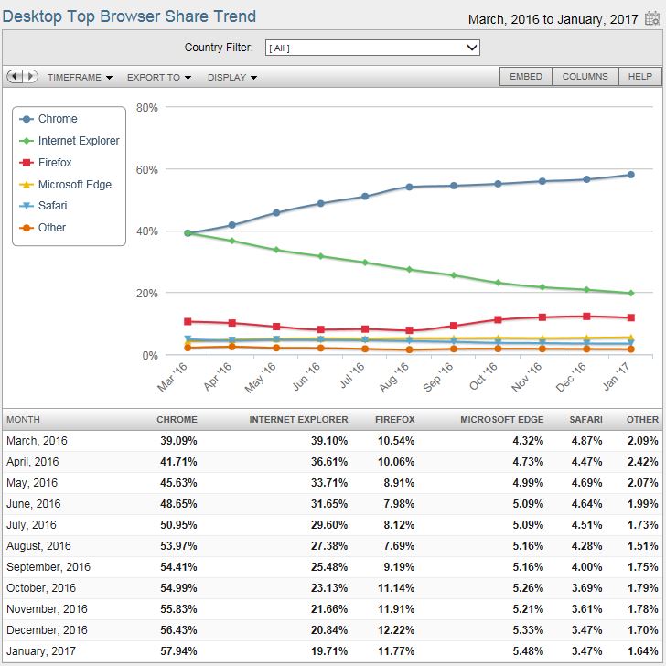Screen dimensions: 666x666
Task: Go to next period with right arrow
Action: [30, 77]
